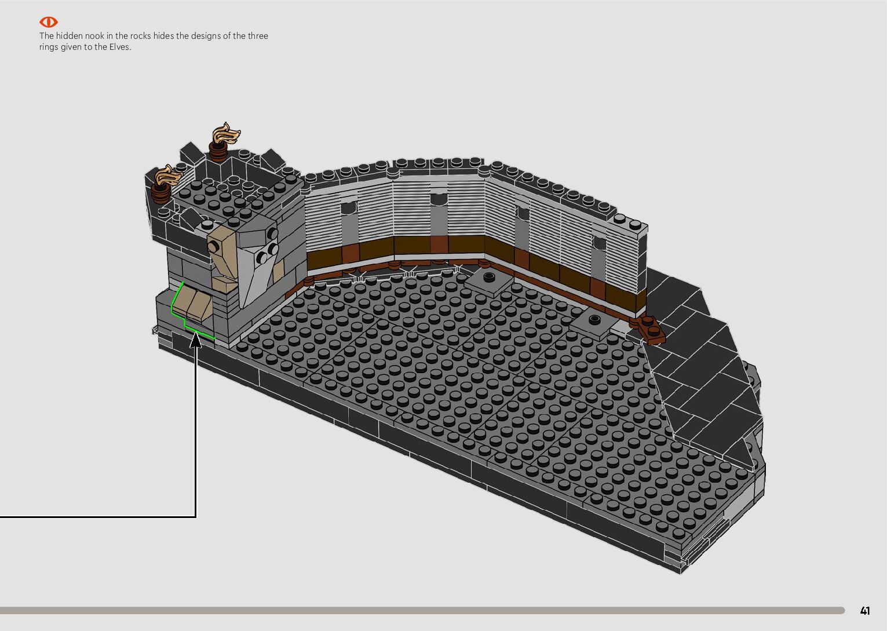Click the gray jumper plate nearest the back wall

coord(487,280)
